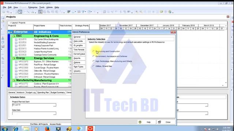Image resolution: width=234 pixels, height=131 pixels.
Task: Click the Primavera P6 taskbar icon
Action: pos(90,128)
